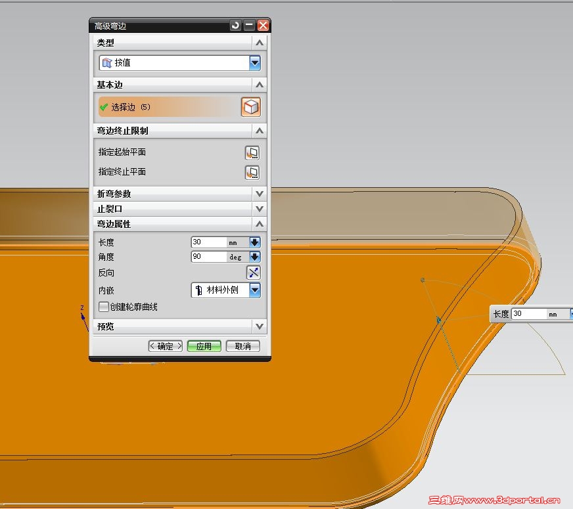
Task: Click the 指定起始平面 label
Action: pos(122,152)
